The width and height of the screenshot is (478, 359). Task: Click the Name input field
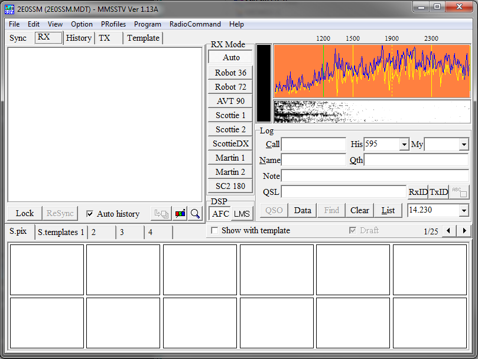click(313, 160)
